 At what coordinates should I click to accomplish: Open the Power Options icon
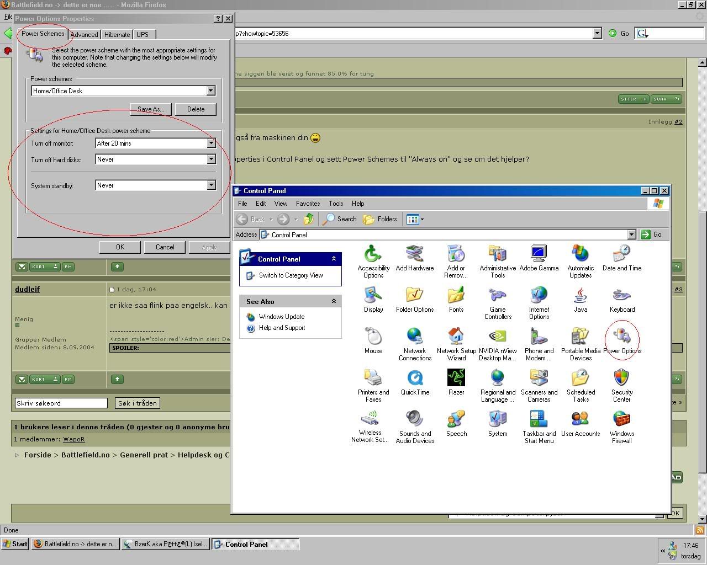click(x=622, y=341)
